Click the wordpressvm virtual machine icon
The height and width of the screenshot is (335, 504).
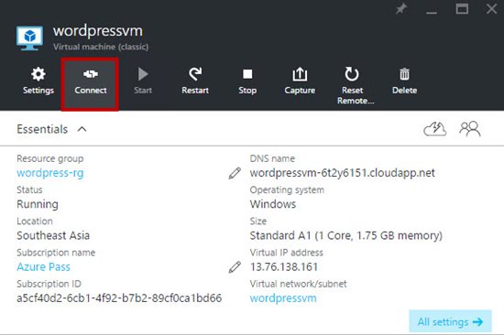[x=29, y=38]
